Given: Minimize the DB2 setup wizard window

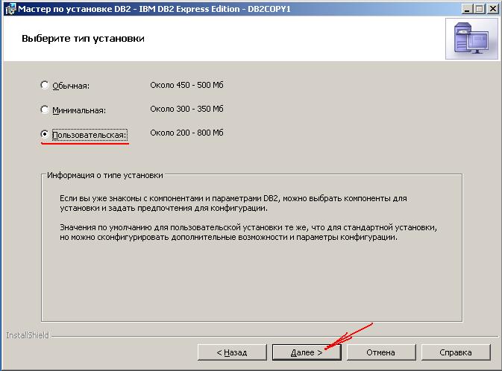Looking at the screenshot, I should (x=467, y=9).
